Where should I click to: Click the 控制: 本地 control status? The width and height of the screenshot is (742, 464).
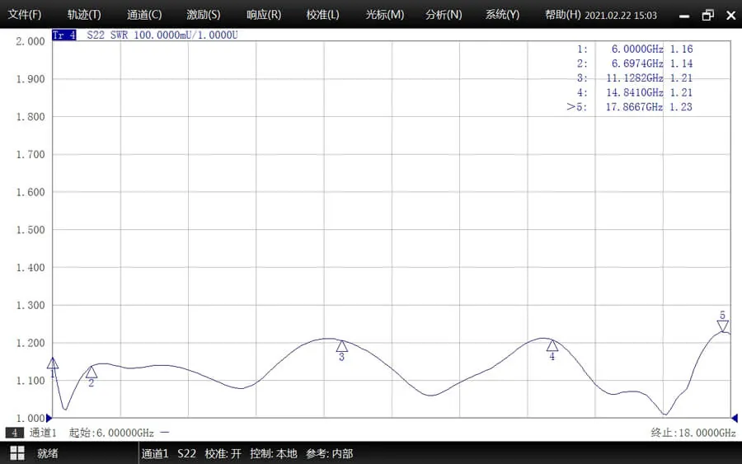[x=274, y=453]
